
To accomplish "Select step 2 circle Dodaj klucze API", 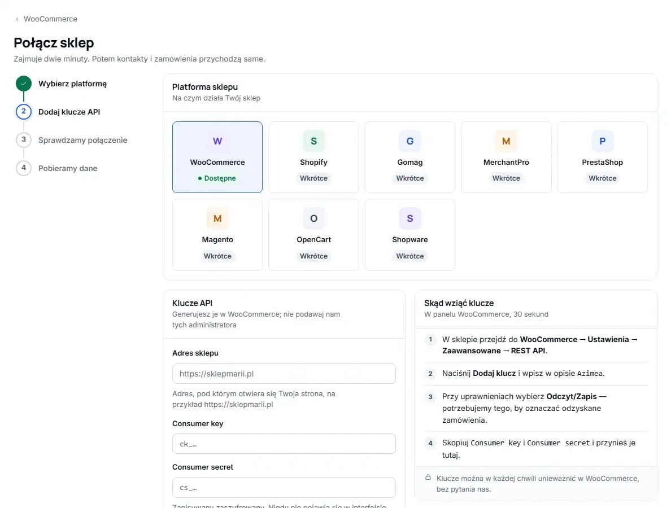I will (x=24, y=112).
